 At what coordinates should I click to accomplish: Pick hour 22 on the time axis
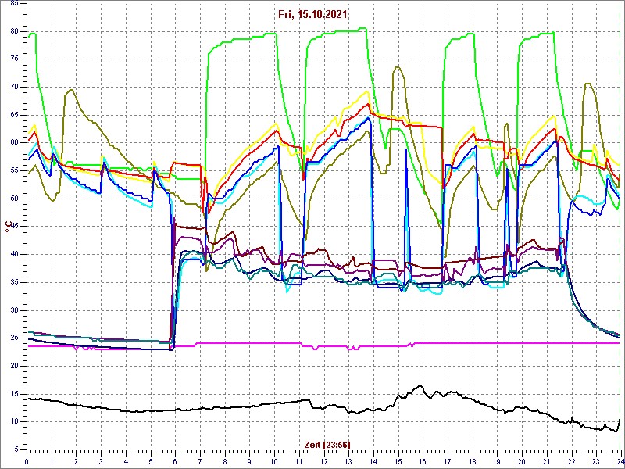(x=570, y=461)
